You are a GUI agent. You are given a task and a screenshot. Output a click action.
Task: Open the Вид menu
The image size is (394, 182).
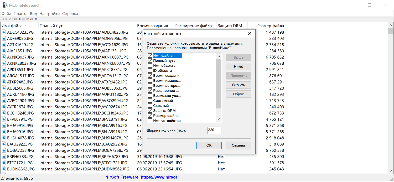pos(33,13)
